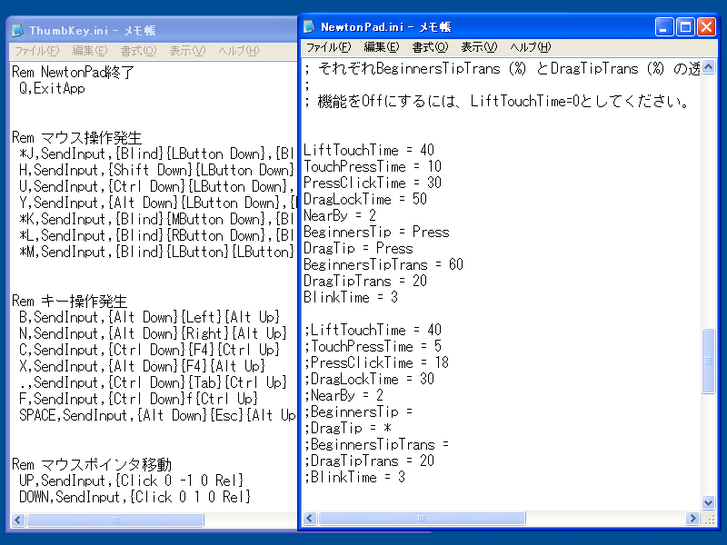Open ファイル(F) menu in ThumbKey.ini window
This screenshot has width=727, height=545.
pos(36,51)
